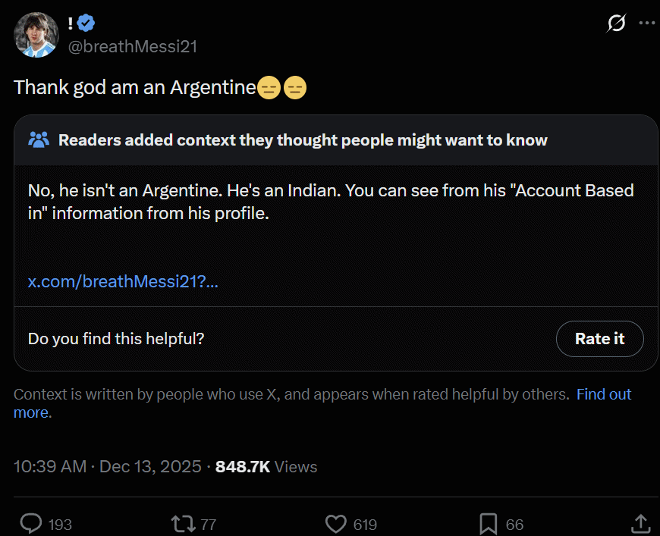
Task: Repost this post using the arrows icon
Action: (x=182, y=523)
